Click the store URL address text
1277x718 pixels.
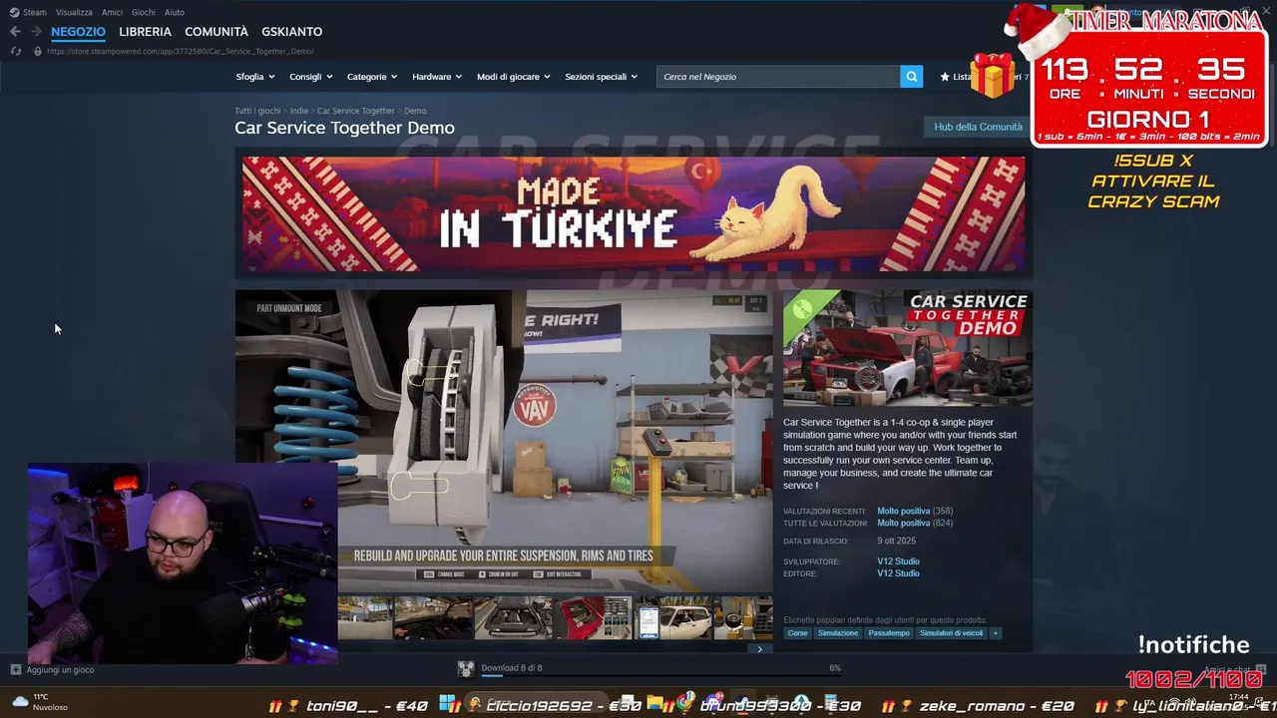[181, 51]
